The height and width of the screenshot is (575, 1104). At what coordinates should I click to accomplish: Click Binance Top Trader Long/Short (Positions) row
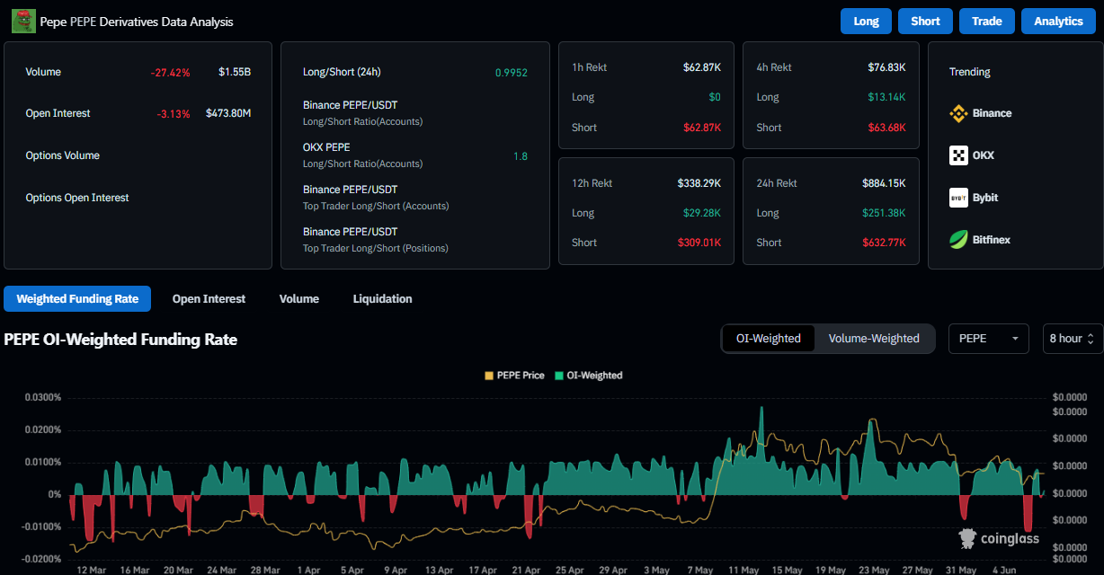pos(415,240)
